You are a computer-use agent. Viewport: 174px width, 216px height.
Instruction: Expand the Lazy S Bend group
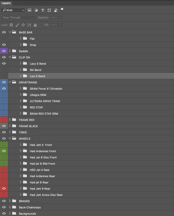pyautogui.click(x=21, y=63)
